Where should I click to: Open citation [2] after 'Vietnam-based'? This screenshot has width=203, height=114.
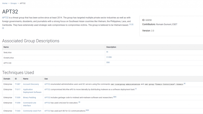pos(132,25)
